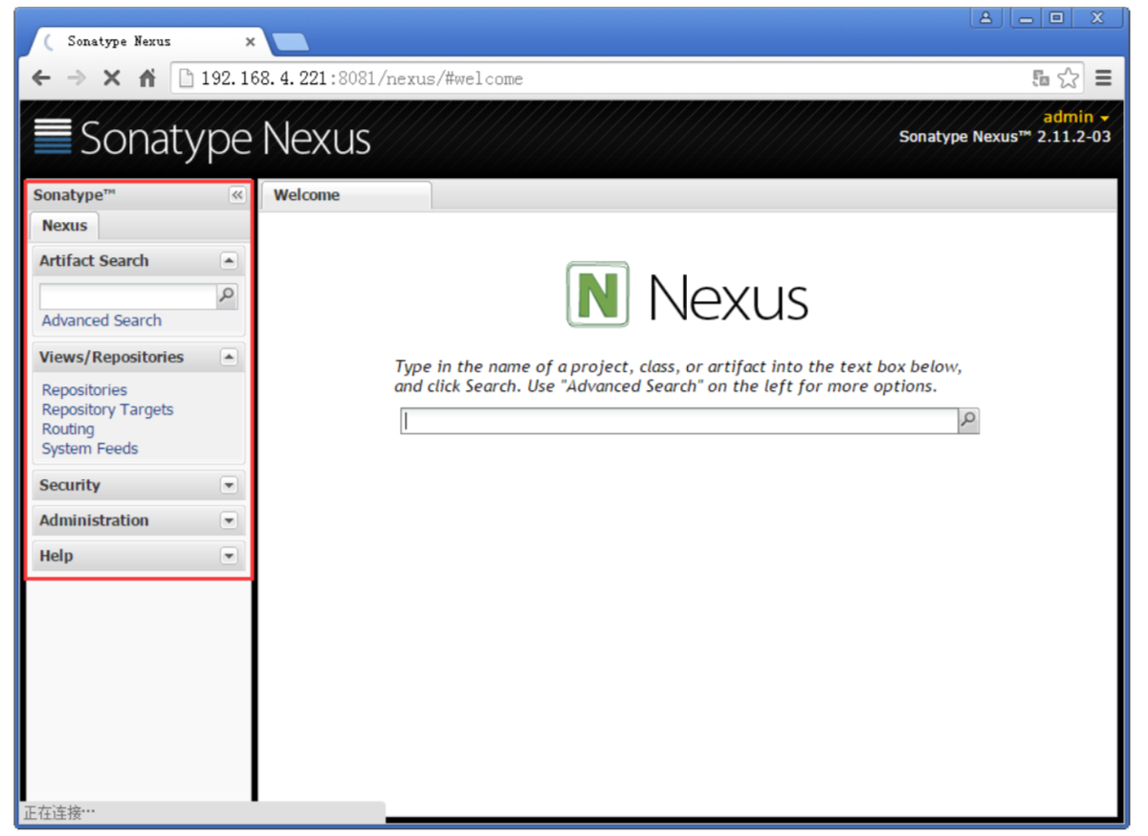
Task: Click the browser forward arrow
Action: [77, 78]
